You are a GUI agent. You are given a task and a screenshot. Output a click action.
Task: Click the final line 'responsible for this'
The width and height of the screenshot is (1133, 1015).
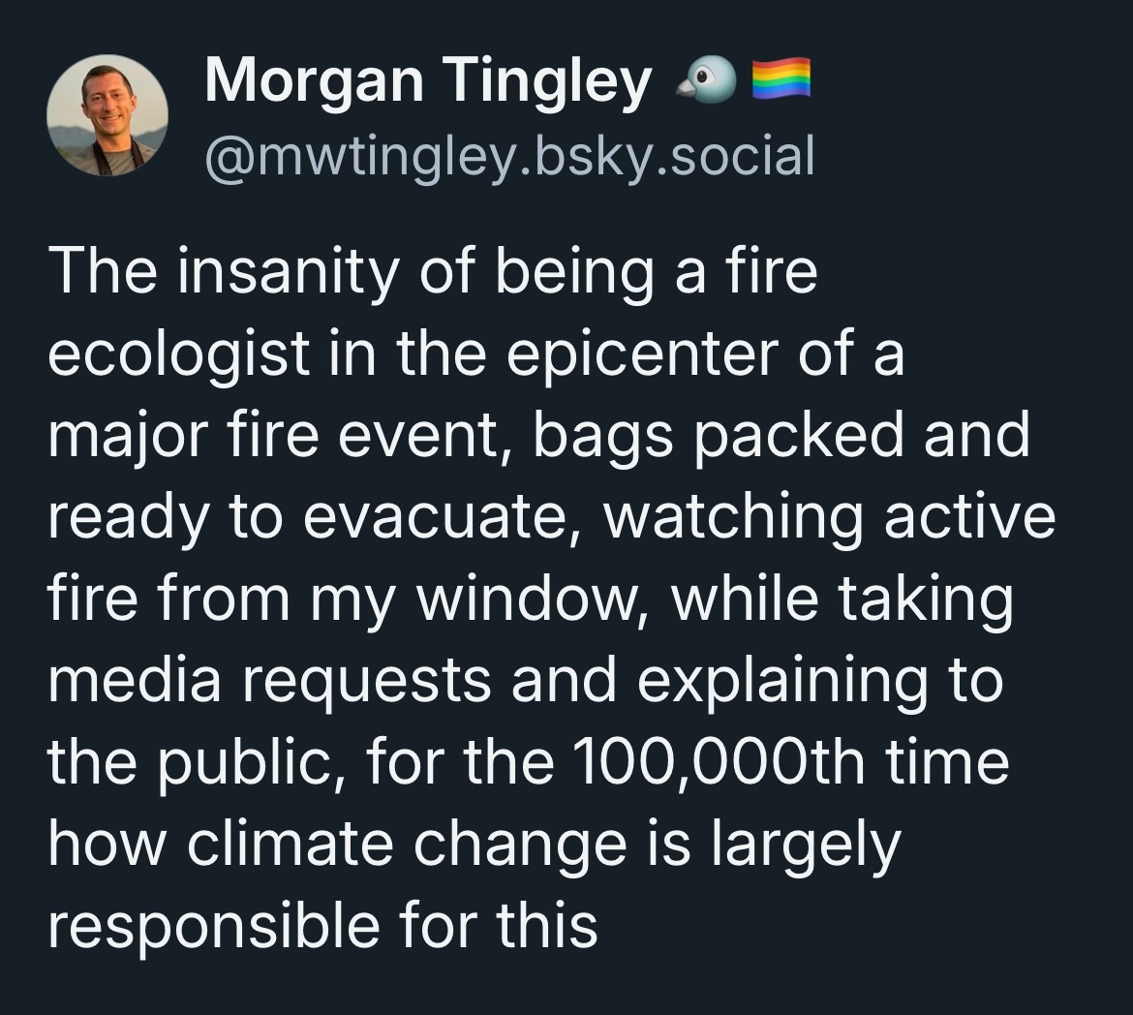point(322,925)
